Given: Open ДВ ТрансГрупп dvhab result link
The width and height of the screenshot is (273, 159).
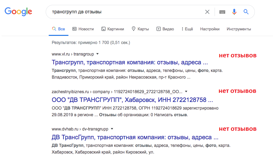Looking at the screenshot, I should tap(135, 137).
